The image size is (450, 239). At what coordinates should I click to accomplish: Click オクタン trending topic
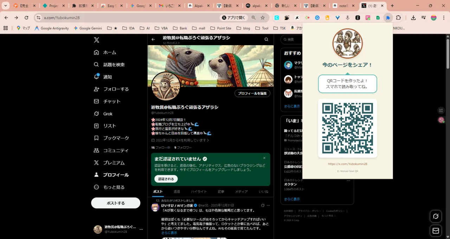coord(290,184)
